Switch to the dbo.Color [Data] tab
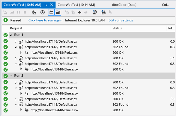 coord(124,5)
